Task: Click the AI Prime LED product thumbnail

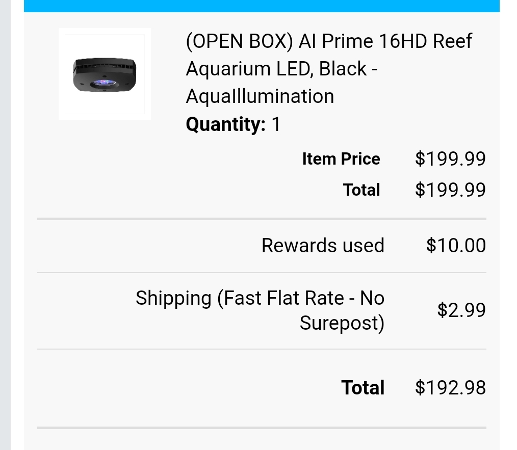Action: pos(105,74)
